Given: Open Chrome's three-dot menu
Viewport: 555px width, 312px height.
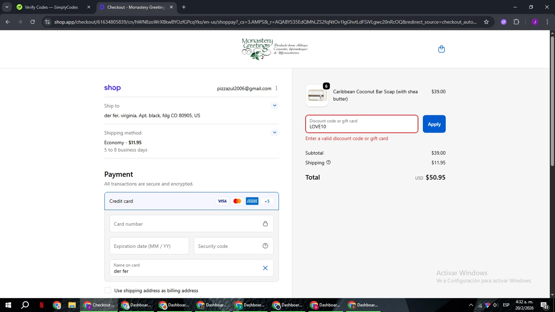Looking at the screenshot, I should pos(547,22).
